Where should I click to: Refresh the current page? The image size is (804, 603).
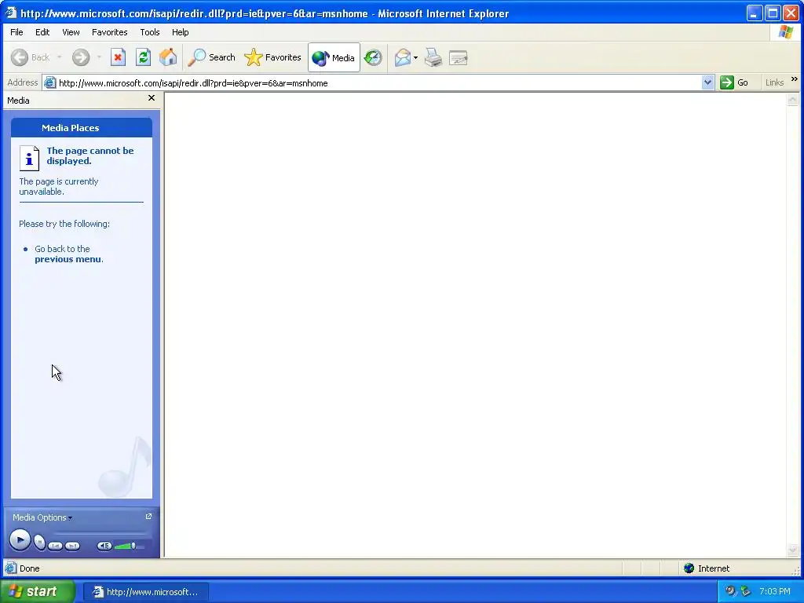coord(143,57)
